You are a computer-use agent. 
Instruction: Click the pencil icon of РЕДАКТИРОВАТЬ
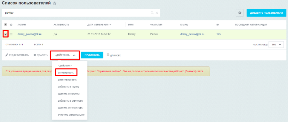tap(7, 55)
